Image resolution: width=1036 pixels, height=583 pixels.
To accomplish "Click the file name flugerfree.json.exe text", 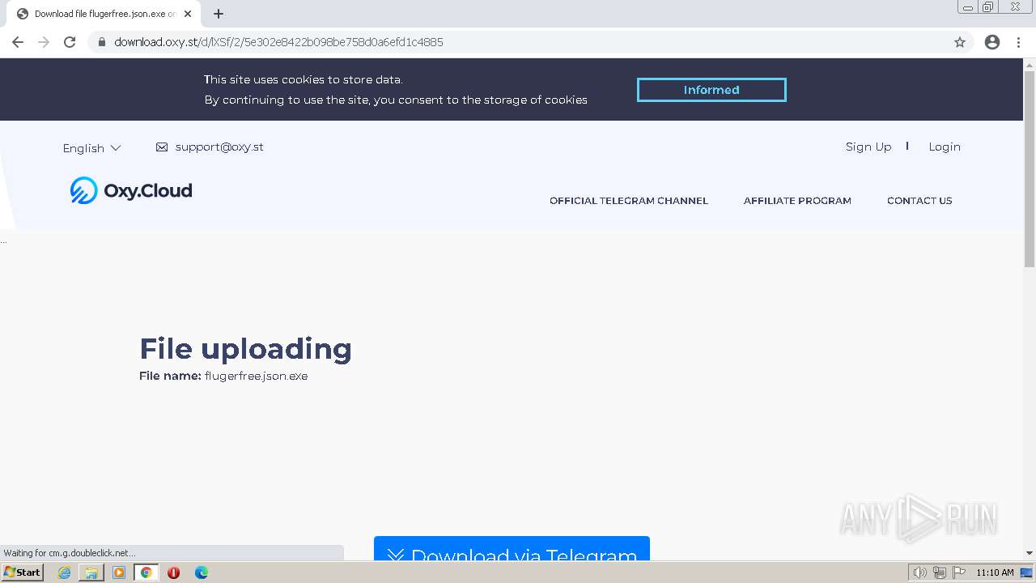I will click(x=256, y=376).
